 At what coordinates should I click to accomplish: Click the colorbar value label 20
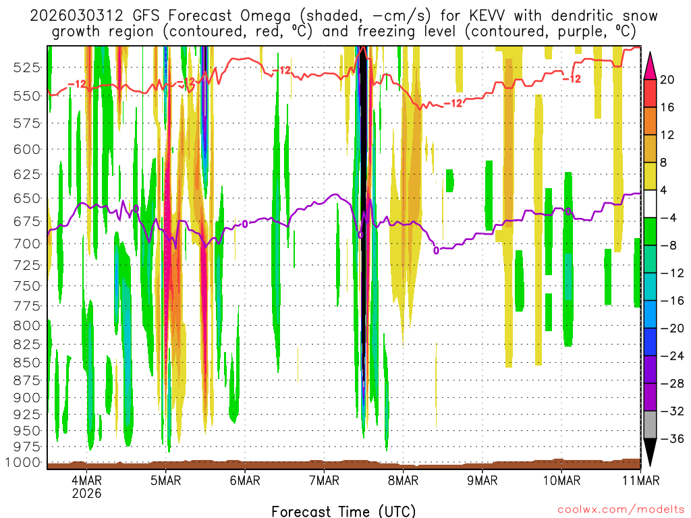tap(667, 80)
